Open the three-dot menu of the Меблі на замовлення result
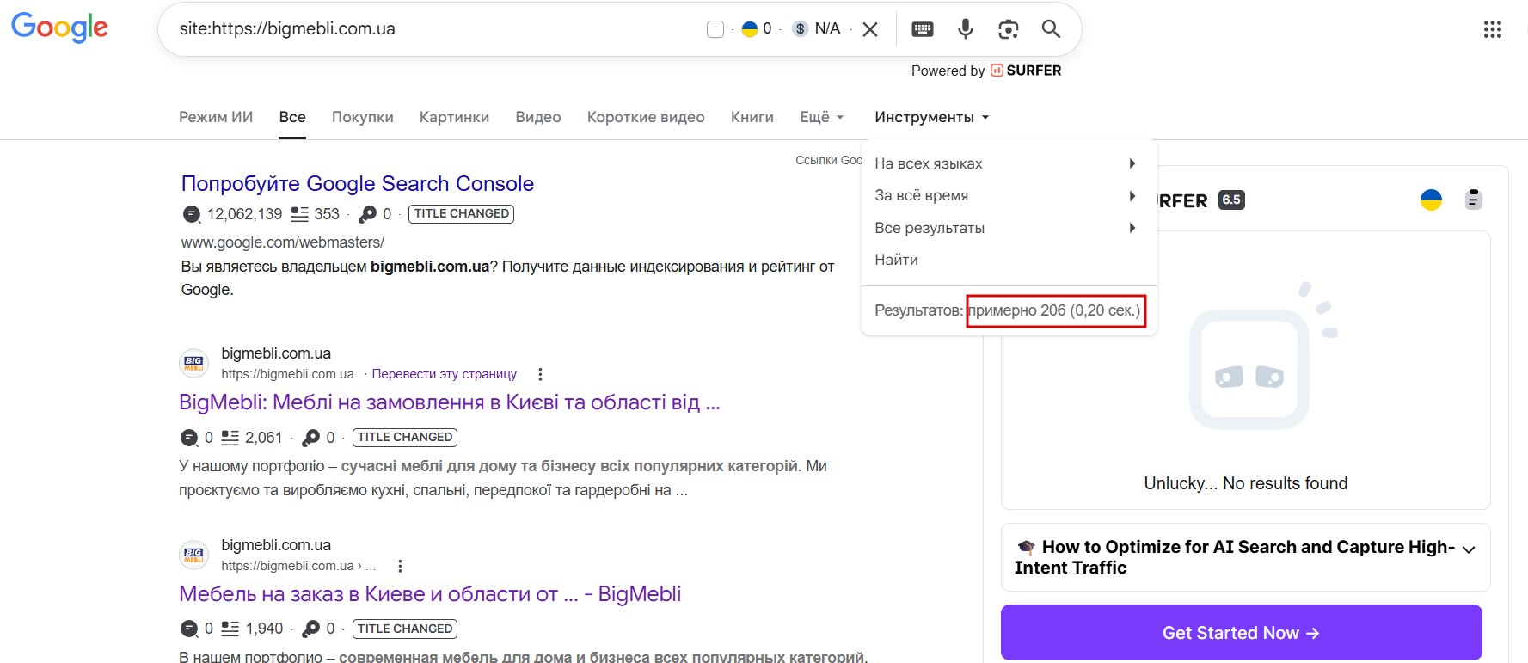1528x663 pixels. click(540, 374)
